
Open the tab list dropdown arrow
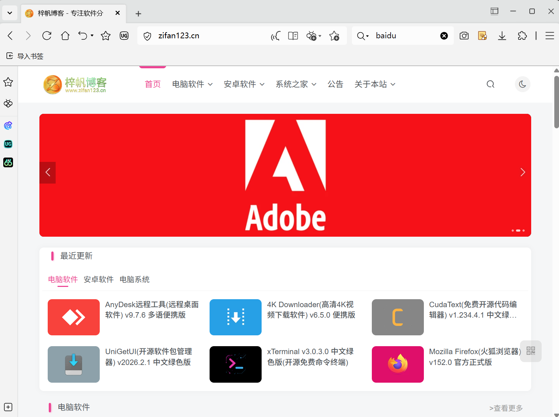(x=10, y=13)
